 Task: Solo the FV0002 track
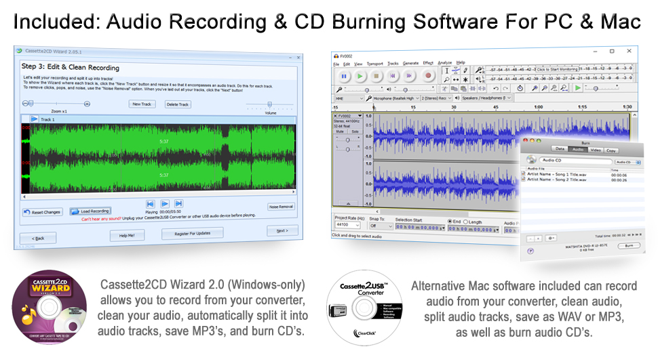(x=355, y=131)
